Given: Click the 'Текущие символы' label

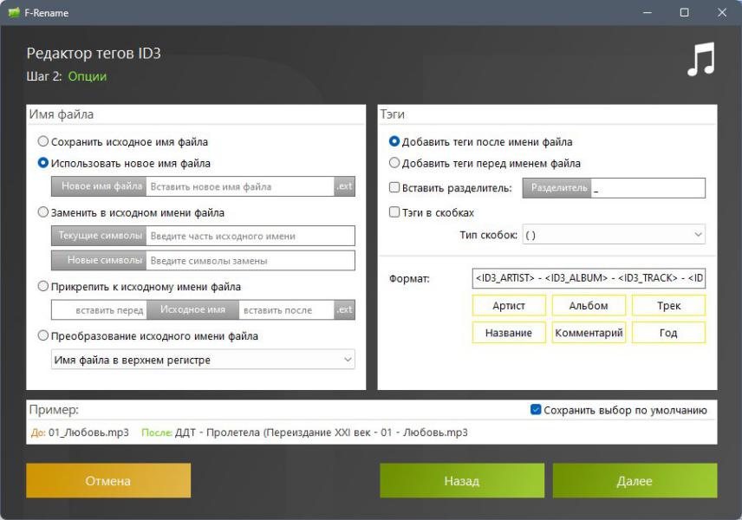Looking at the screenshot, I should (99, 236).
